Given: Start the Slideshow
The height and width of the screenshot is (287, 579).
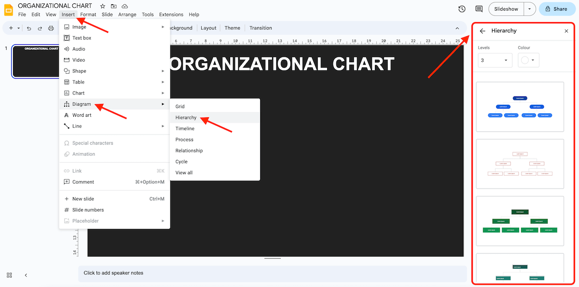Looking at the screenshot, I should point(506,9).
